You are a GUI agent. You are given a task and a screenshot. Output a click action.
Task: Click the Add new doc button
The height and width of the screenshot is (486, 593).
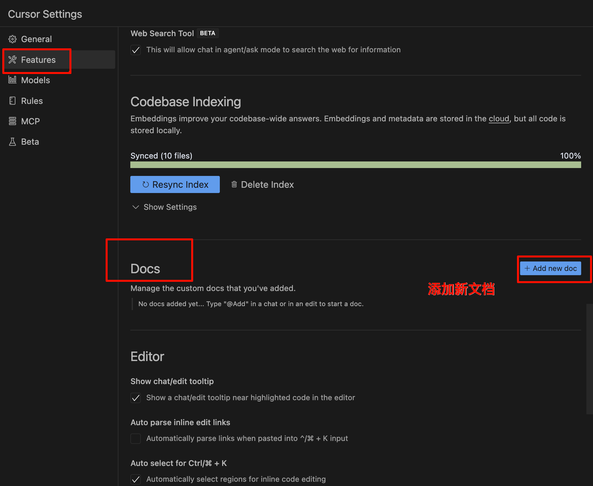tap(551, 268)
